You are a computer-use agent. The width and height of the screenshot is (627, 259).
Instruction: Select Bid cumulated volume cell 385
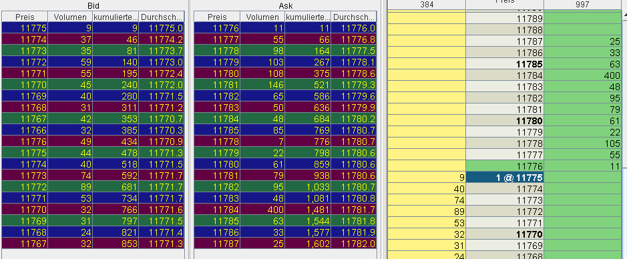[116, 130]
